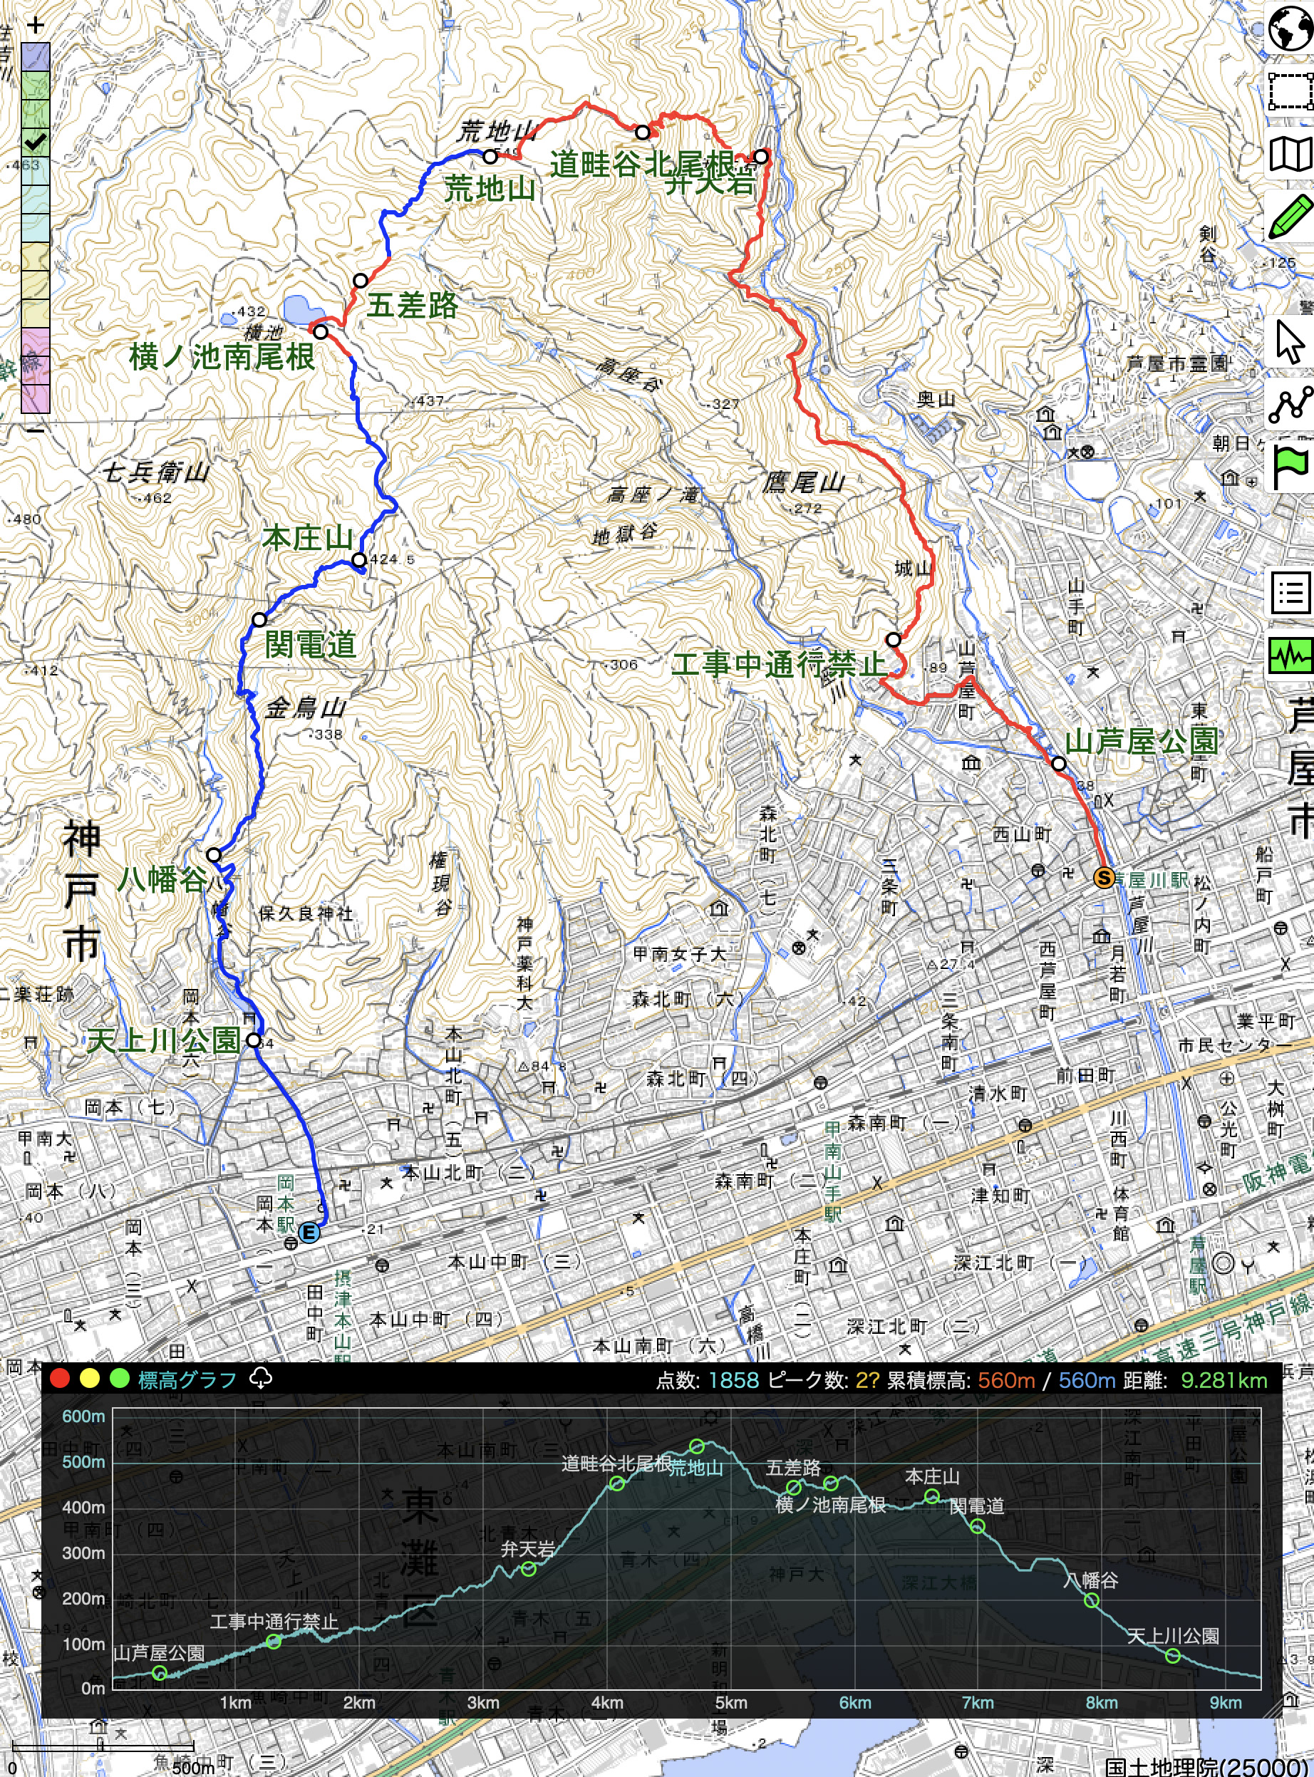Viewport: 1314px width, 1777px height.
Task: Zoom in with the plus button
Action: 35,26
